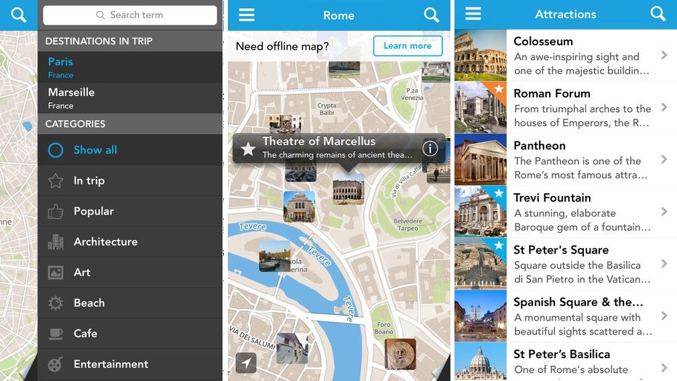Tap the search icon on Rome screen
The image size is (677, 381).
[x=432, y=15]
